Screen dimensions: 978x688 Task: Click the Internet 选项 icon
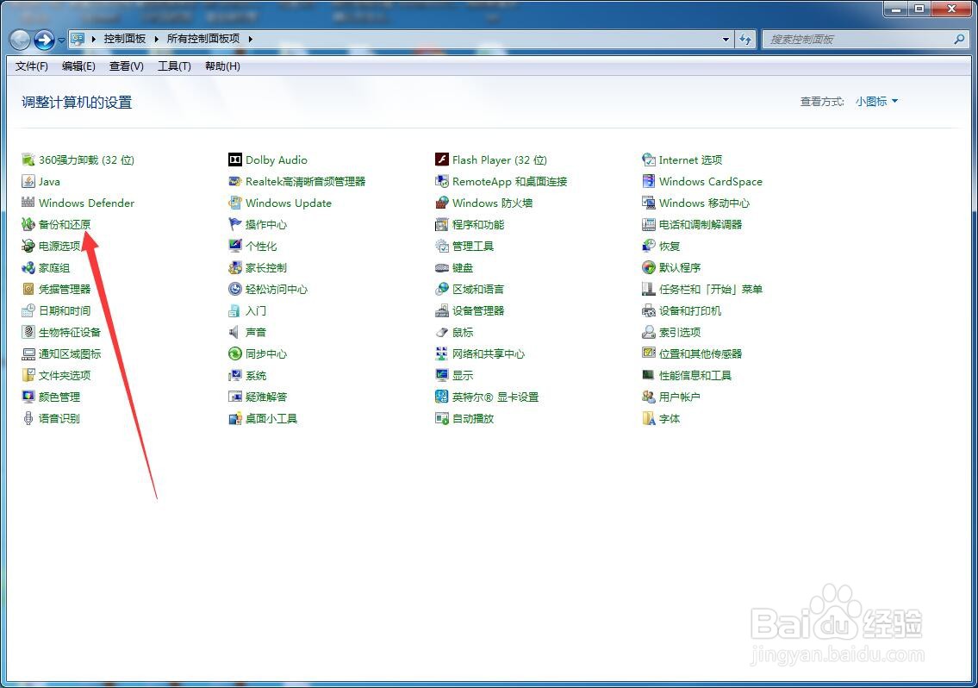tap(649, 159)
